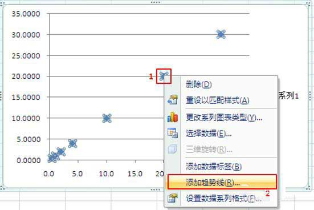314x210 pixels.
Task: Click the data point at 30.0000
Action: coord(221,34)
